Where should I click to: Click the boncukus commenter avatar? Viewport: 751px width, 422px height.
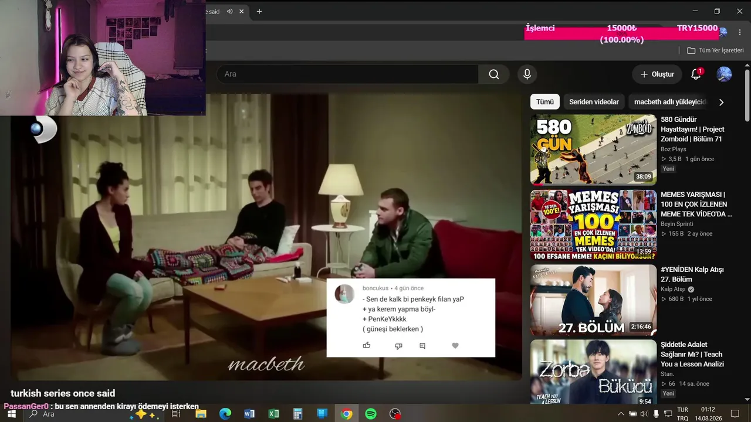[x=344, y=294]
